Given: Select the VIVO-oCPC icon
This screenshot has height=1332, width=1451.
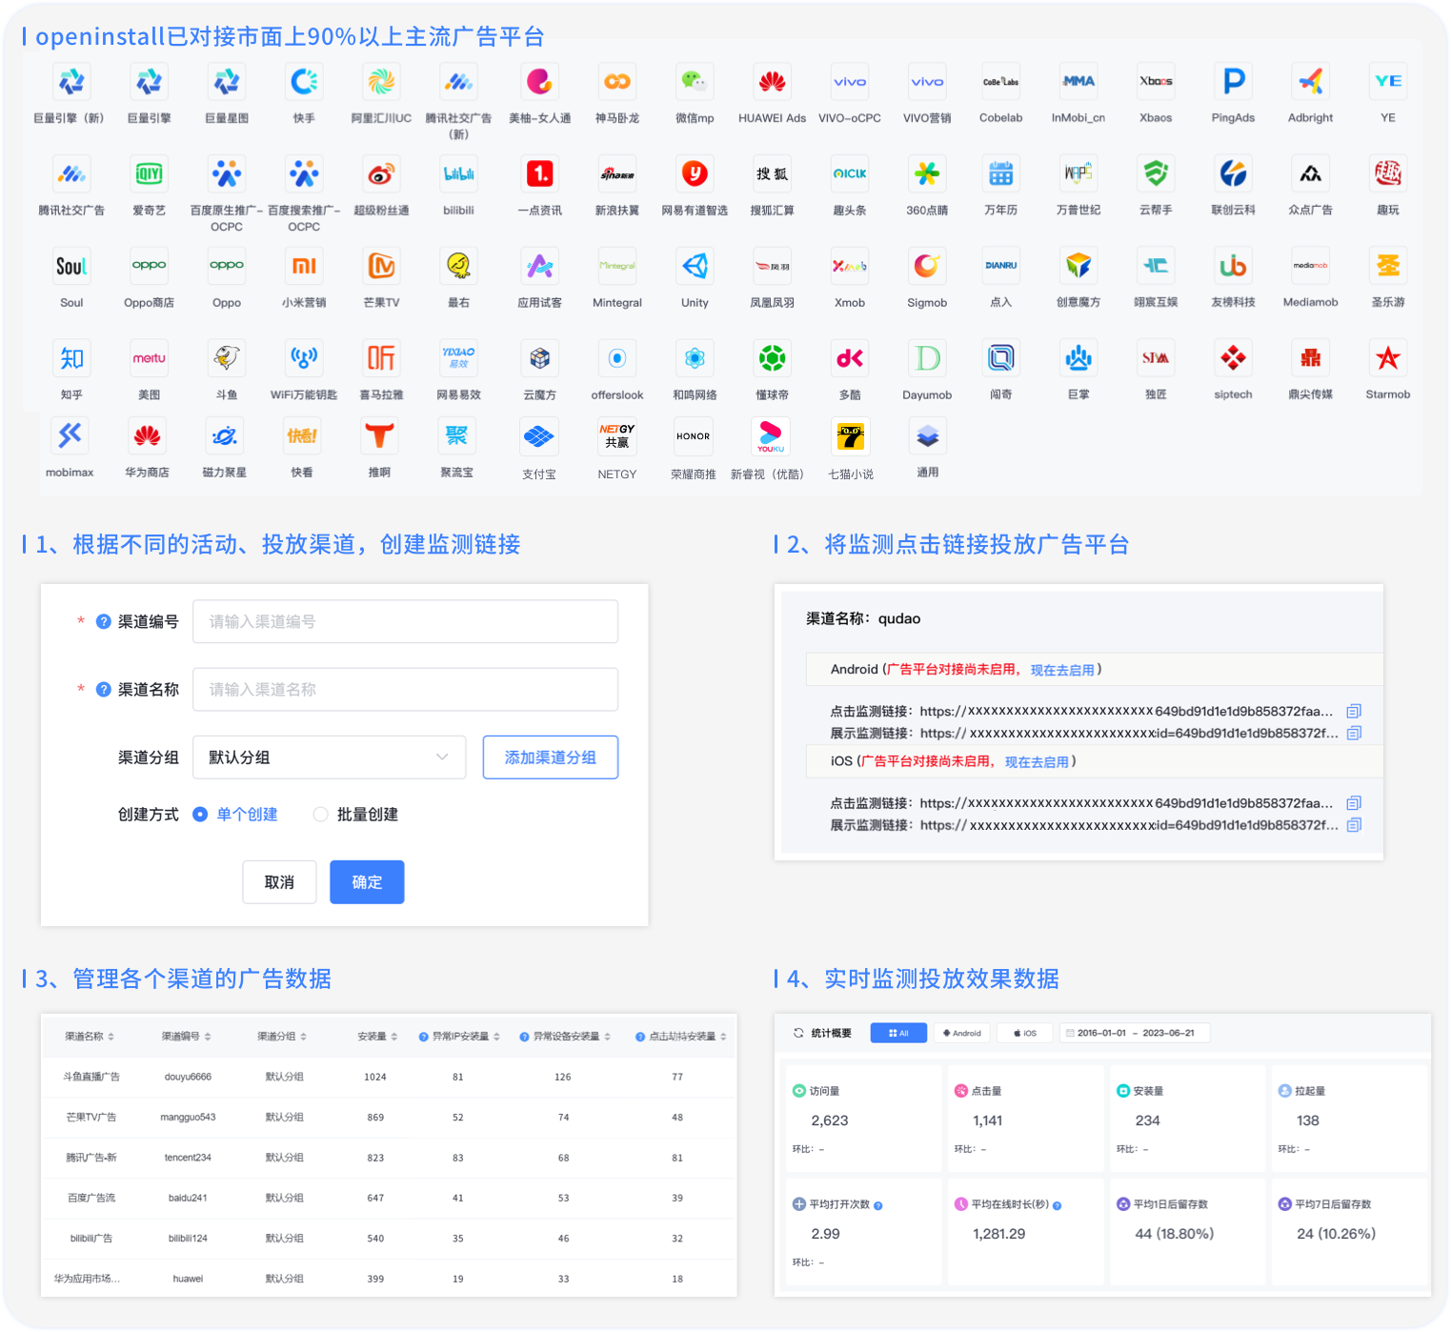Looking at the screenshot, I should point(850,82).
